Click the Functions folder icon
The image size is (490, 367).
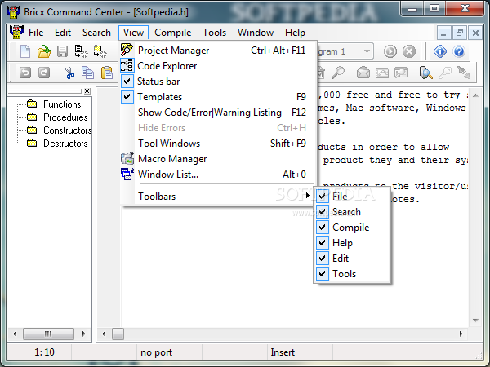(32, 104)
